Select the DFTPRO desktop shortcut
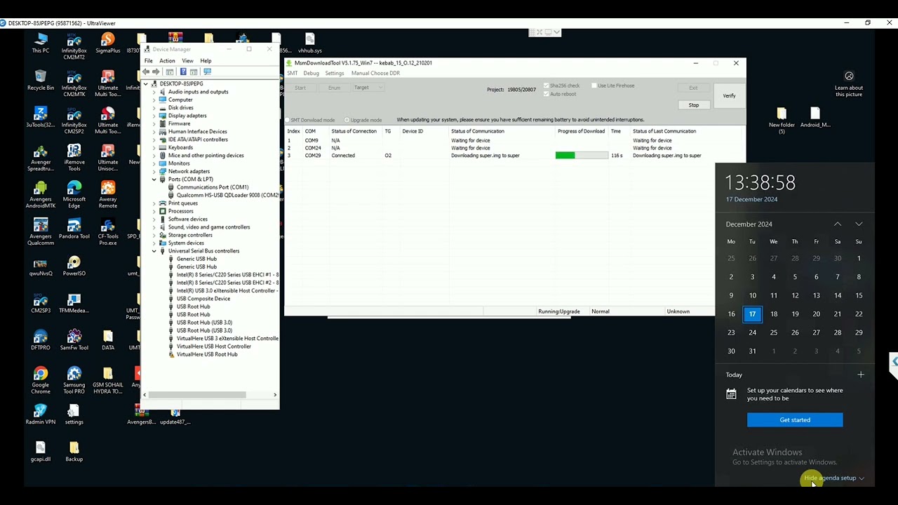 point(41,341)
